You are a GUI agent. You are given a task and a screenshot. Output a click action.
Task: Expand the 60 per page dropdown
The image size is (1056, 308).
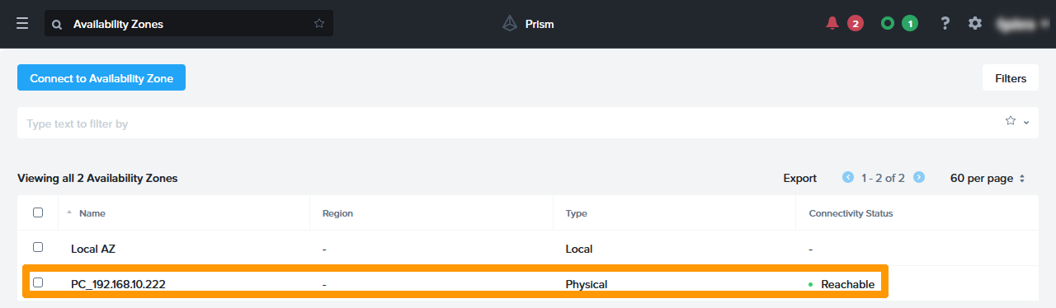tap(988, 178)
